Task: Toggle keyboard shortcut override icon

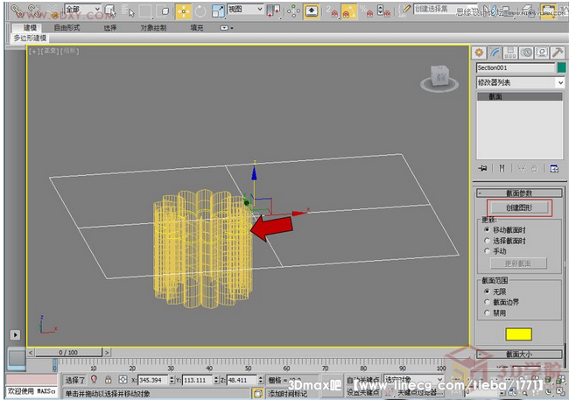Action: (x=312, y=11)
